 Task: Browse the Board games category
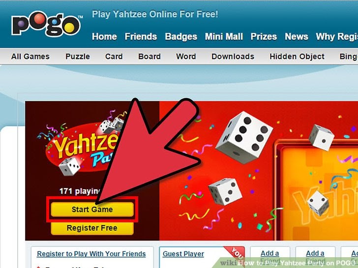pyautogui.click(x=149, y=56)
